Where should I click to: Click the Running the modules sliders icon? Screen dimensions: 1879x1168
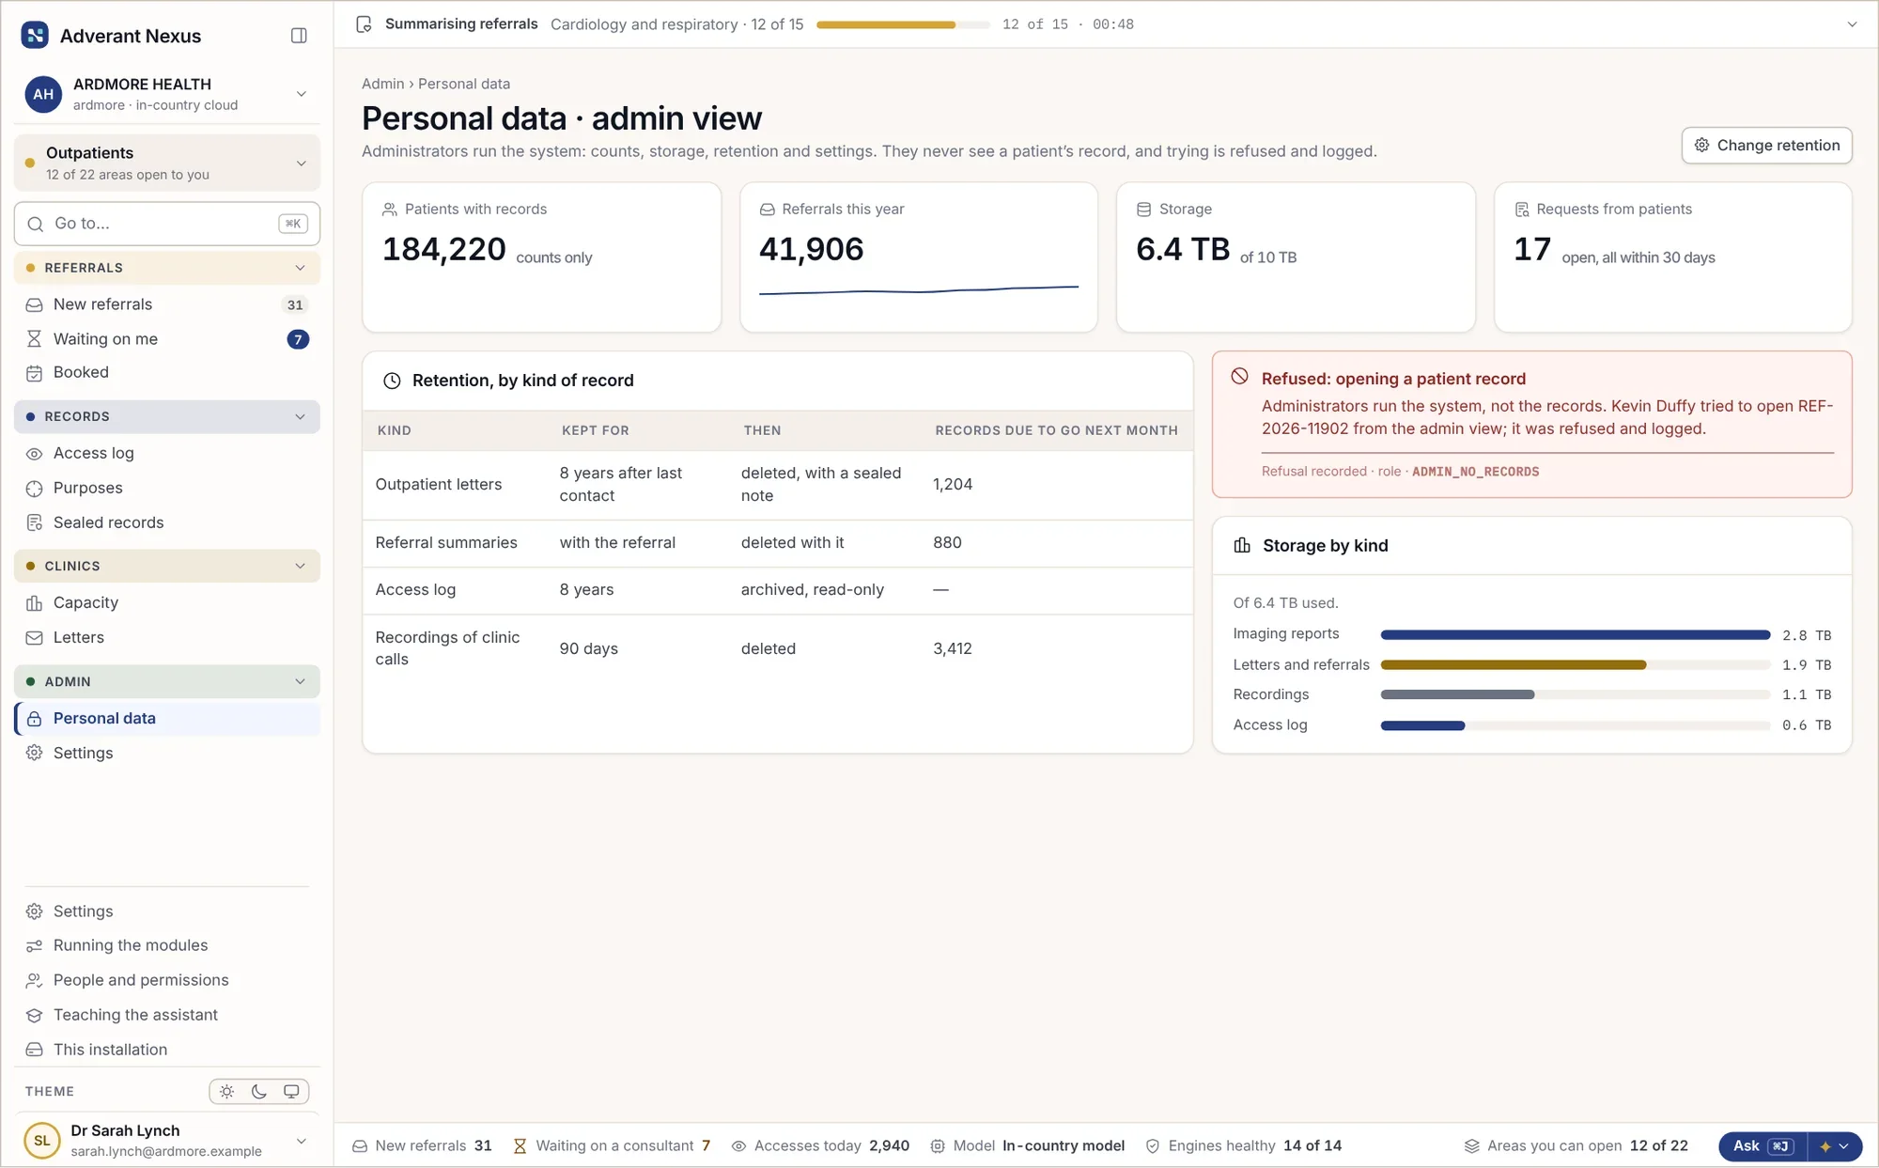tap(35, 946)
